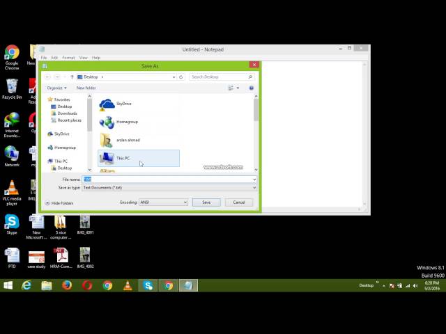Open IMG_4092 image on desktop
This screenshot has width=446, height=334.
coord(85,258)
